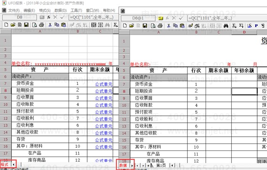Click the blue P icon in the right toolbar

256,26
